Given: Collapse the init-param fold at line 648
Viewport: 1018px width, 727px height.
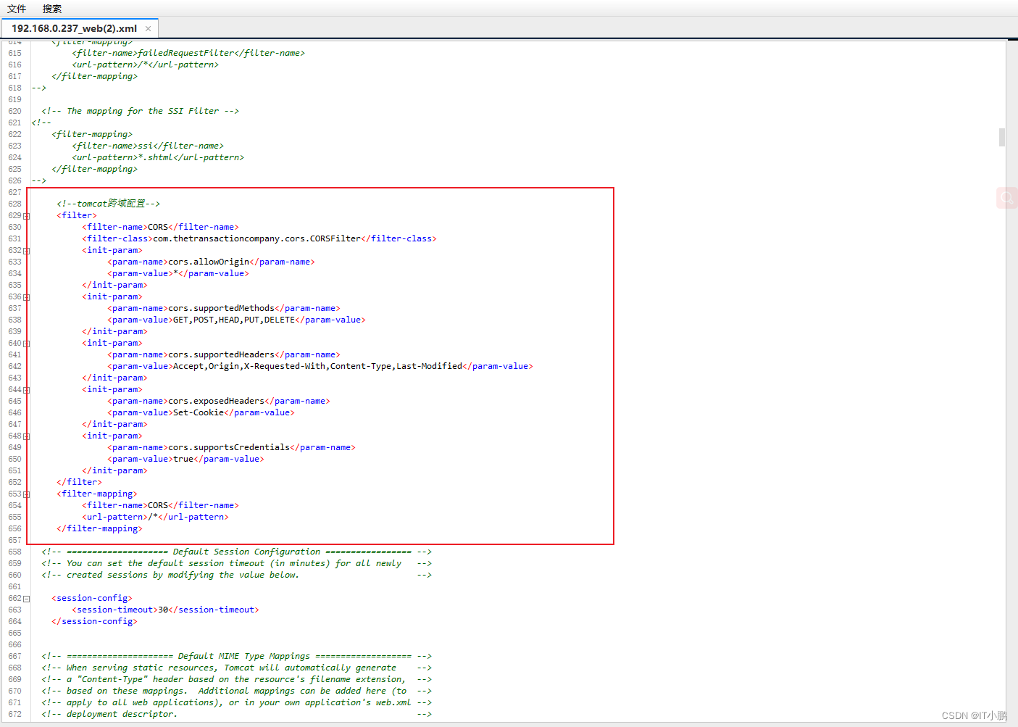Looking at the screenshot, I should tap(27, 436).
